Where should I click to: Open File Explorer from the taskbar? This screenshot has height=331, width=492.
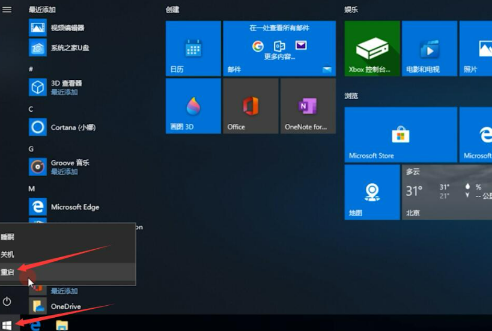click(x=62, y=325)
